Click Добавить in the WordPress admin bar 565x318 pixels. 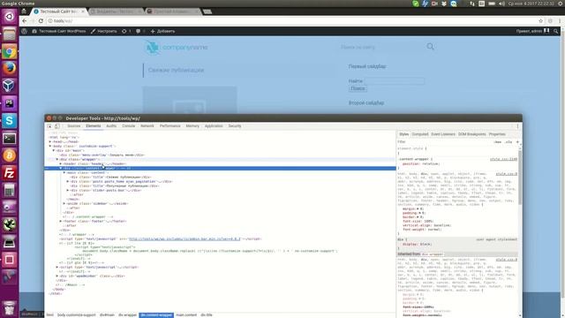(162, 32)
